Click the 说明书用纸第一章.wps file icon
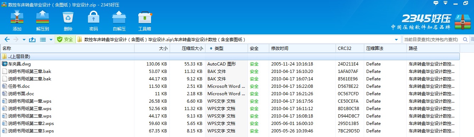Image resolution: width=474 pixels, height=137 pixels. click(5, 101)
